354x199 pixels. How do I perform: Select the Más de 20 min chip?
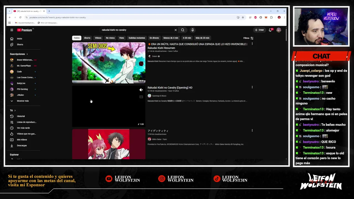pos(202,38)
